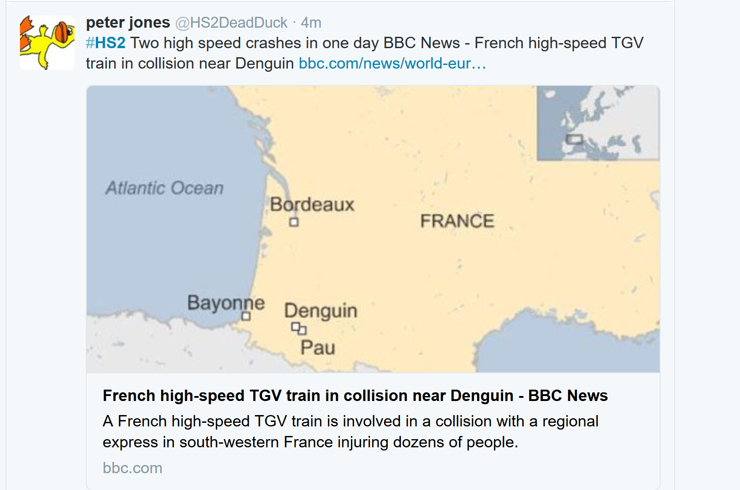Click the tweet text mentioning BBC News
The height and width of the screenshot is (490, 740).
pos(386,43)
